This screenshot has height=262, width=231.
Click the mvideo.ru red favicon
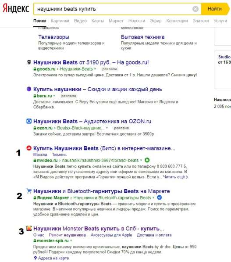click(x=29, y=148)
